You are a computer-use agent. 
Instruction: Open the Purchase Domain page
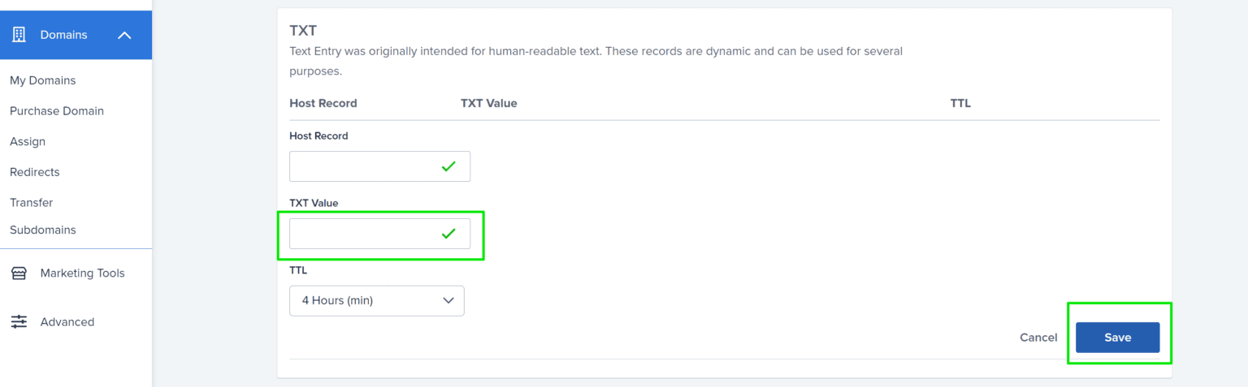pos(57,111)
